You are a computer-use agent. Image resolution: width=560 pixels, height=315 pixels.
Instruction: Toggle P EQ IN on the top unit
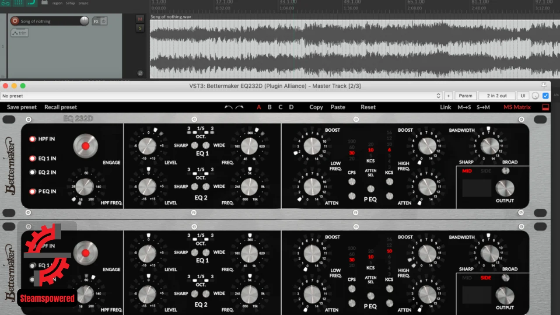pos(32,192)
